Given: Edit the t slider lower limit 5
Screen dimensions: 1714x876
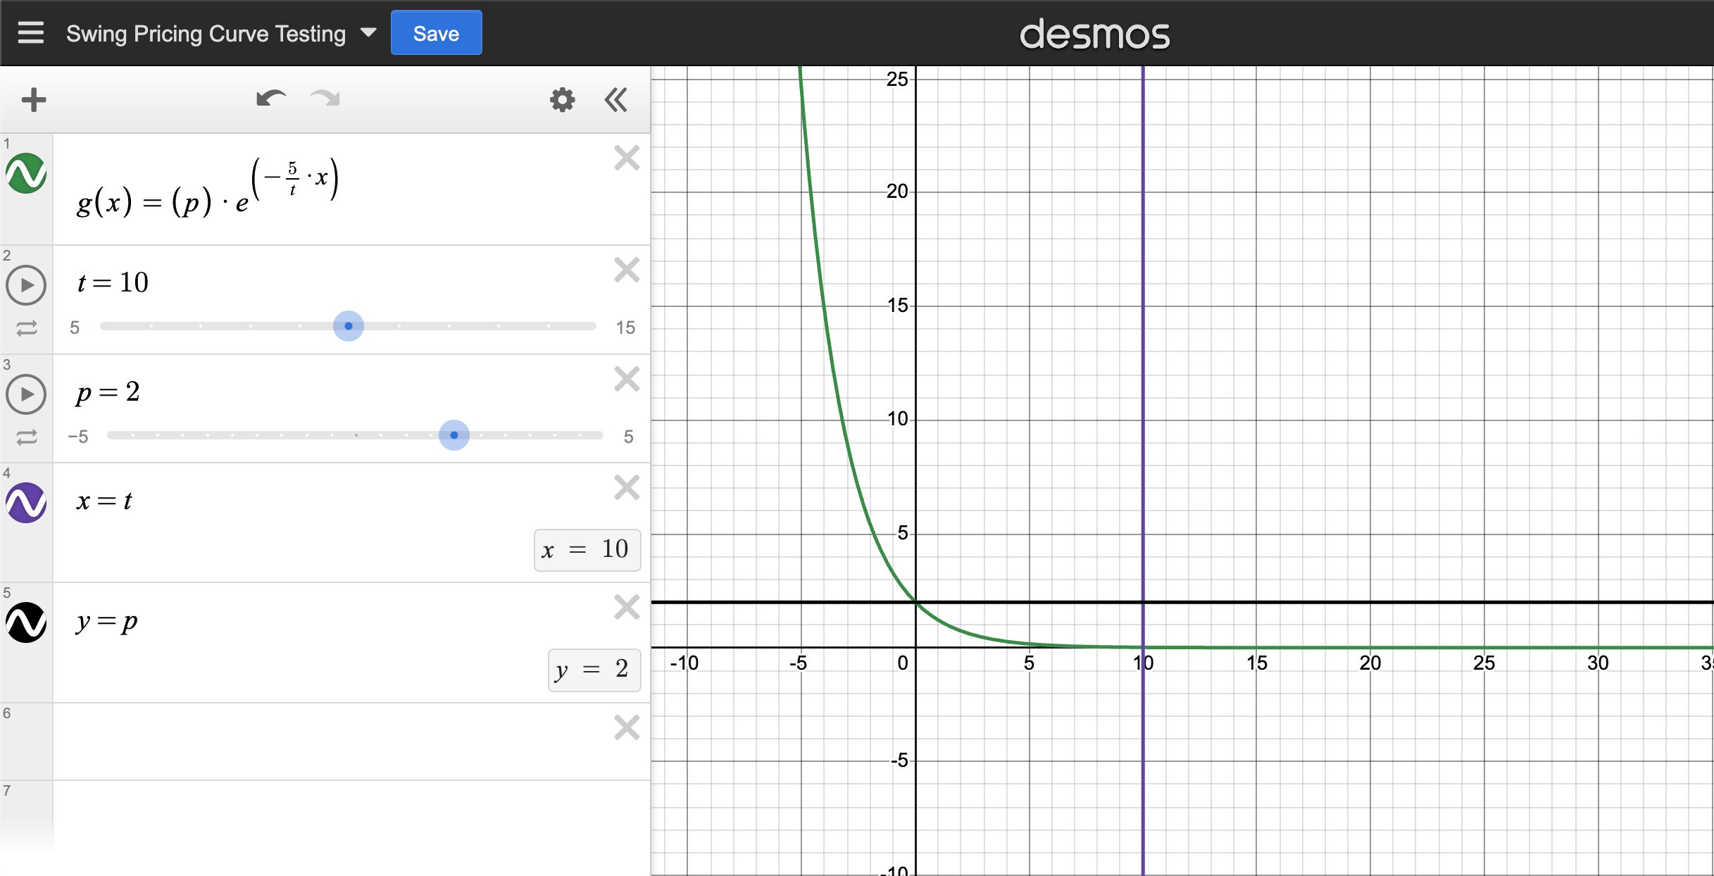Looking at the screenshot, I should point(75,327).
